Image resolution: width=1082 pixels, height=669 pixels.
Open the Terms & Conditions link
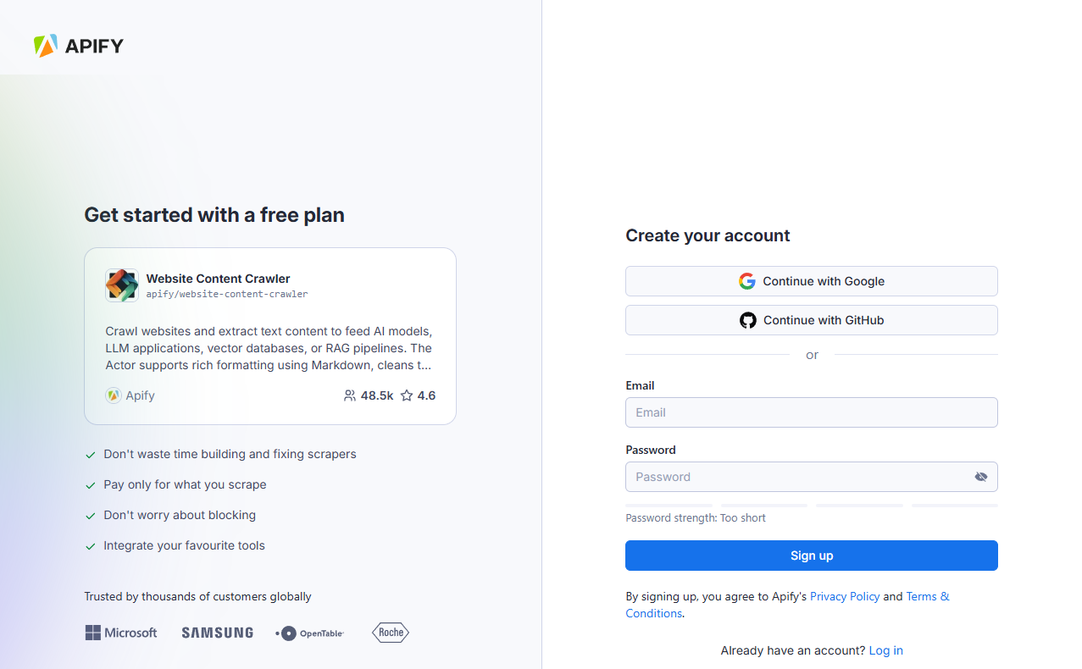pyautogui.click(x=927, y=596)
